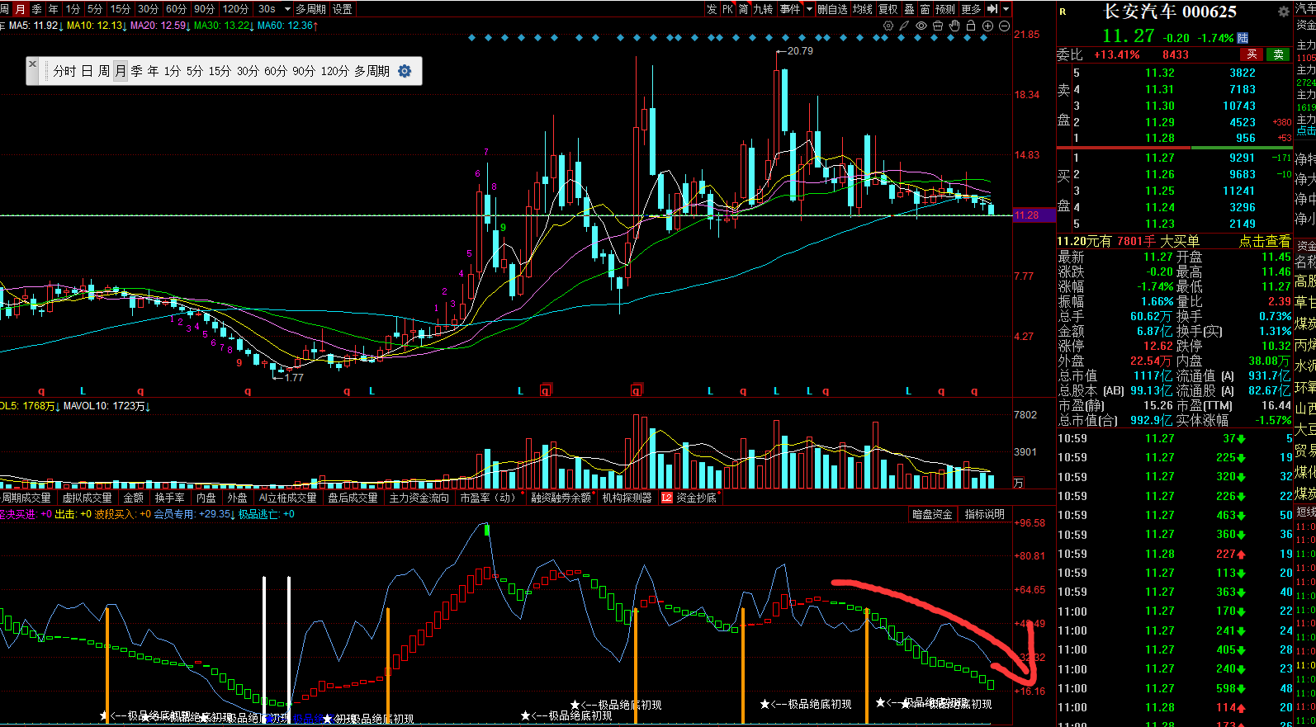Open chart settings gear in chart toolbar
The height and width of the screenshot is (727, 1316).
pos(888,26)
